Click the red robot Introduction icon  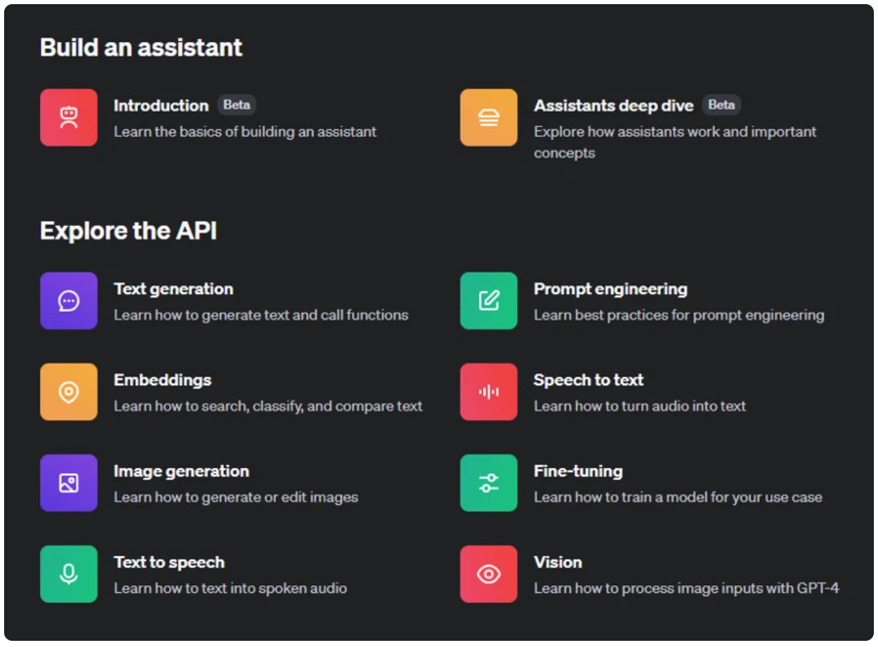(69, 117)
